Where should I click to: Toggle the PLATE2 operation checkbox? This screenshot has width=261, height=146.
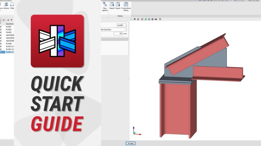coord(1,30)
